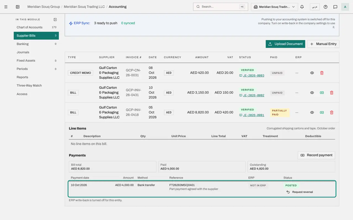
Task: Open journal entry JE-2026-0001
Action: click(253, 115)
